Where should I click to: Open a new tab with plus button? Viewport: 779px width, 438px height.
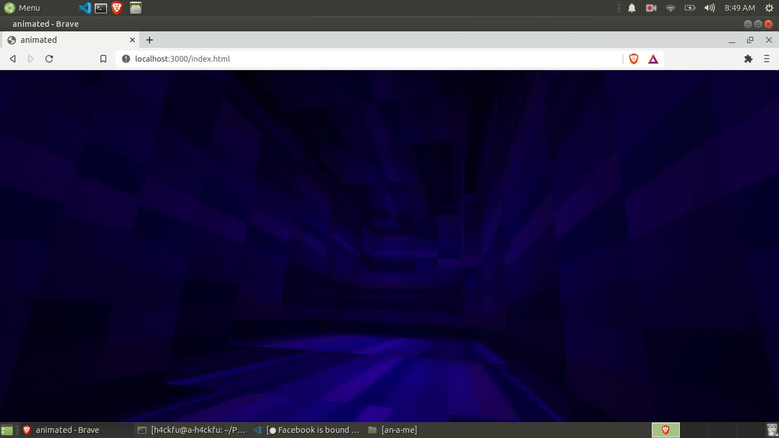click(x=149, y=40)
